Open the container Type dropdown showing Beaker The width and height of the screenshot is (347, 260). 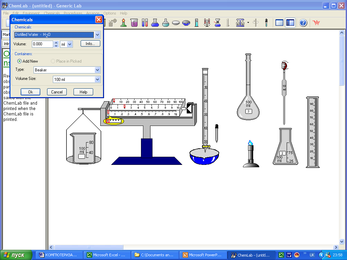(97, 70)
